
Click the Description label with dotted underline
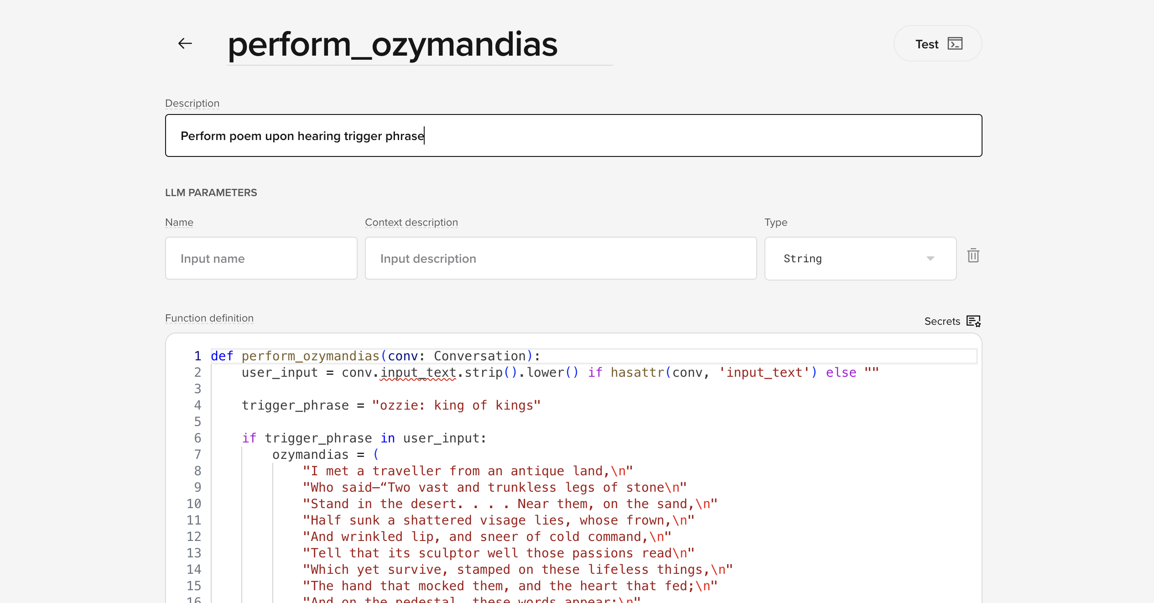point(192,104)
